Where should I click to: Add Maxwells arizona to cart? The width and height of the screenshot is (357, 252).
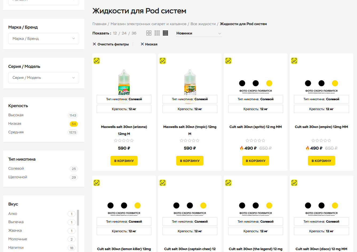click(x=124, y=161)
